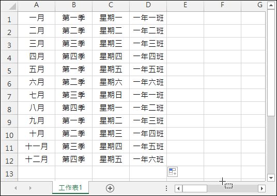
Task: Switch to the 工作表1 sheet tab
Action: [x=70, y=188]
